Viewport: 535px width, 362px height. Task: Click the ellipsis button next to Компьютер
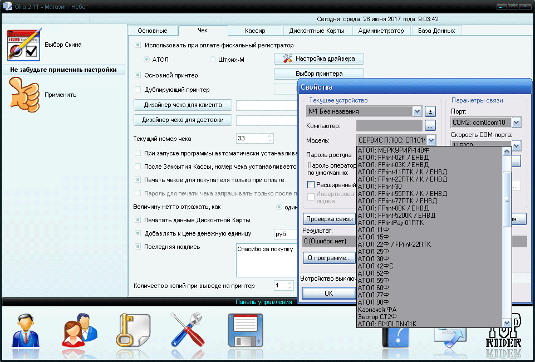(430, 126)
